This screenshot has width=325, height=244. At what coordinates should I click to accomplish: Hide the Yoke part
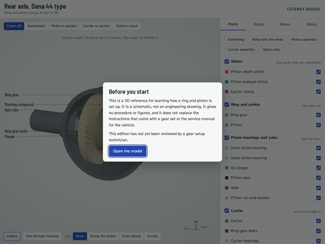pos(318,188)
